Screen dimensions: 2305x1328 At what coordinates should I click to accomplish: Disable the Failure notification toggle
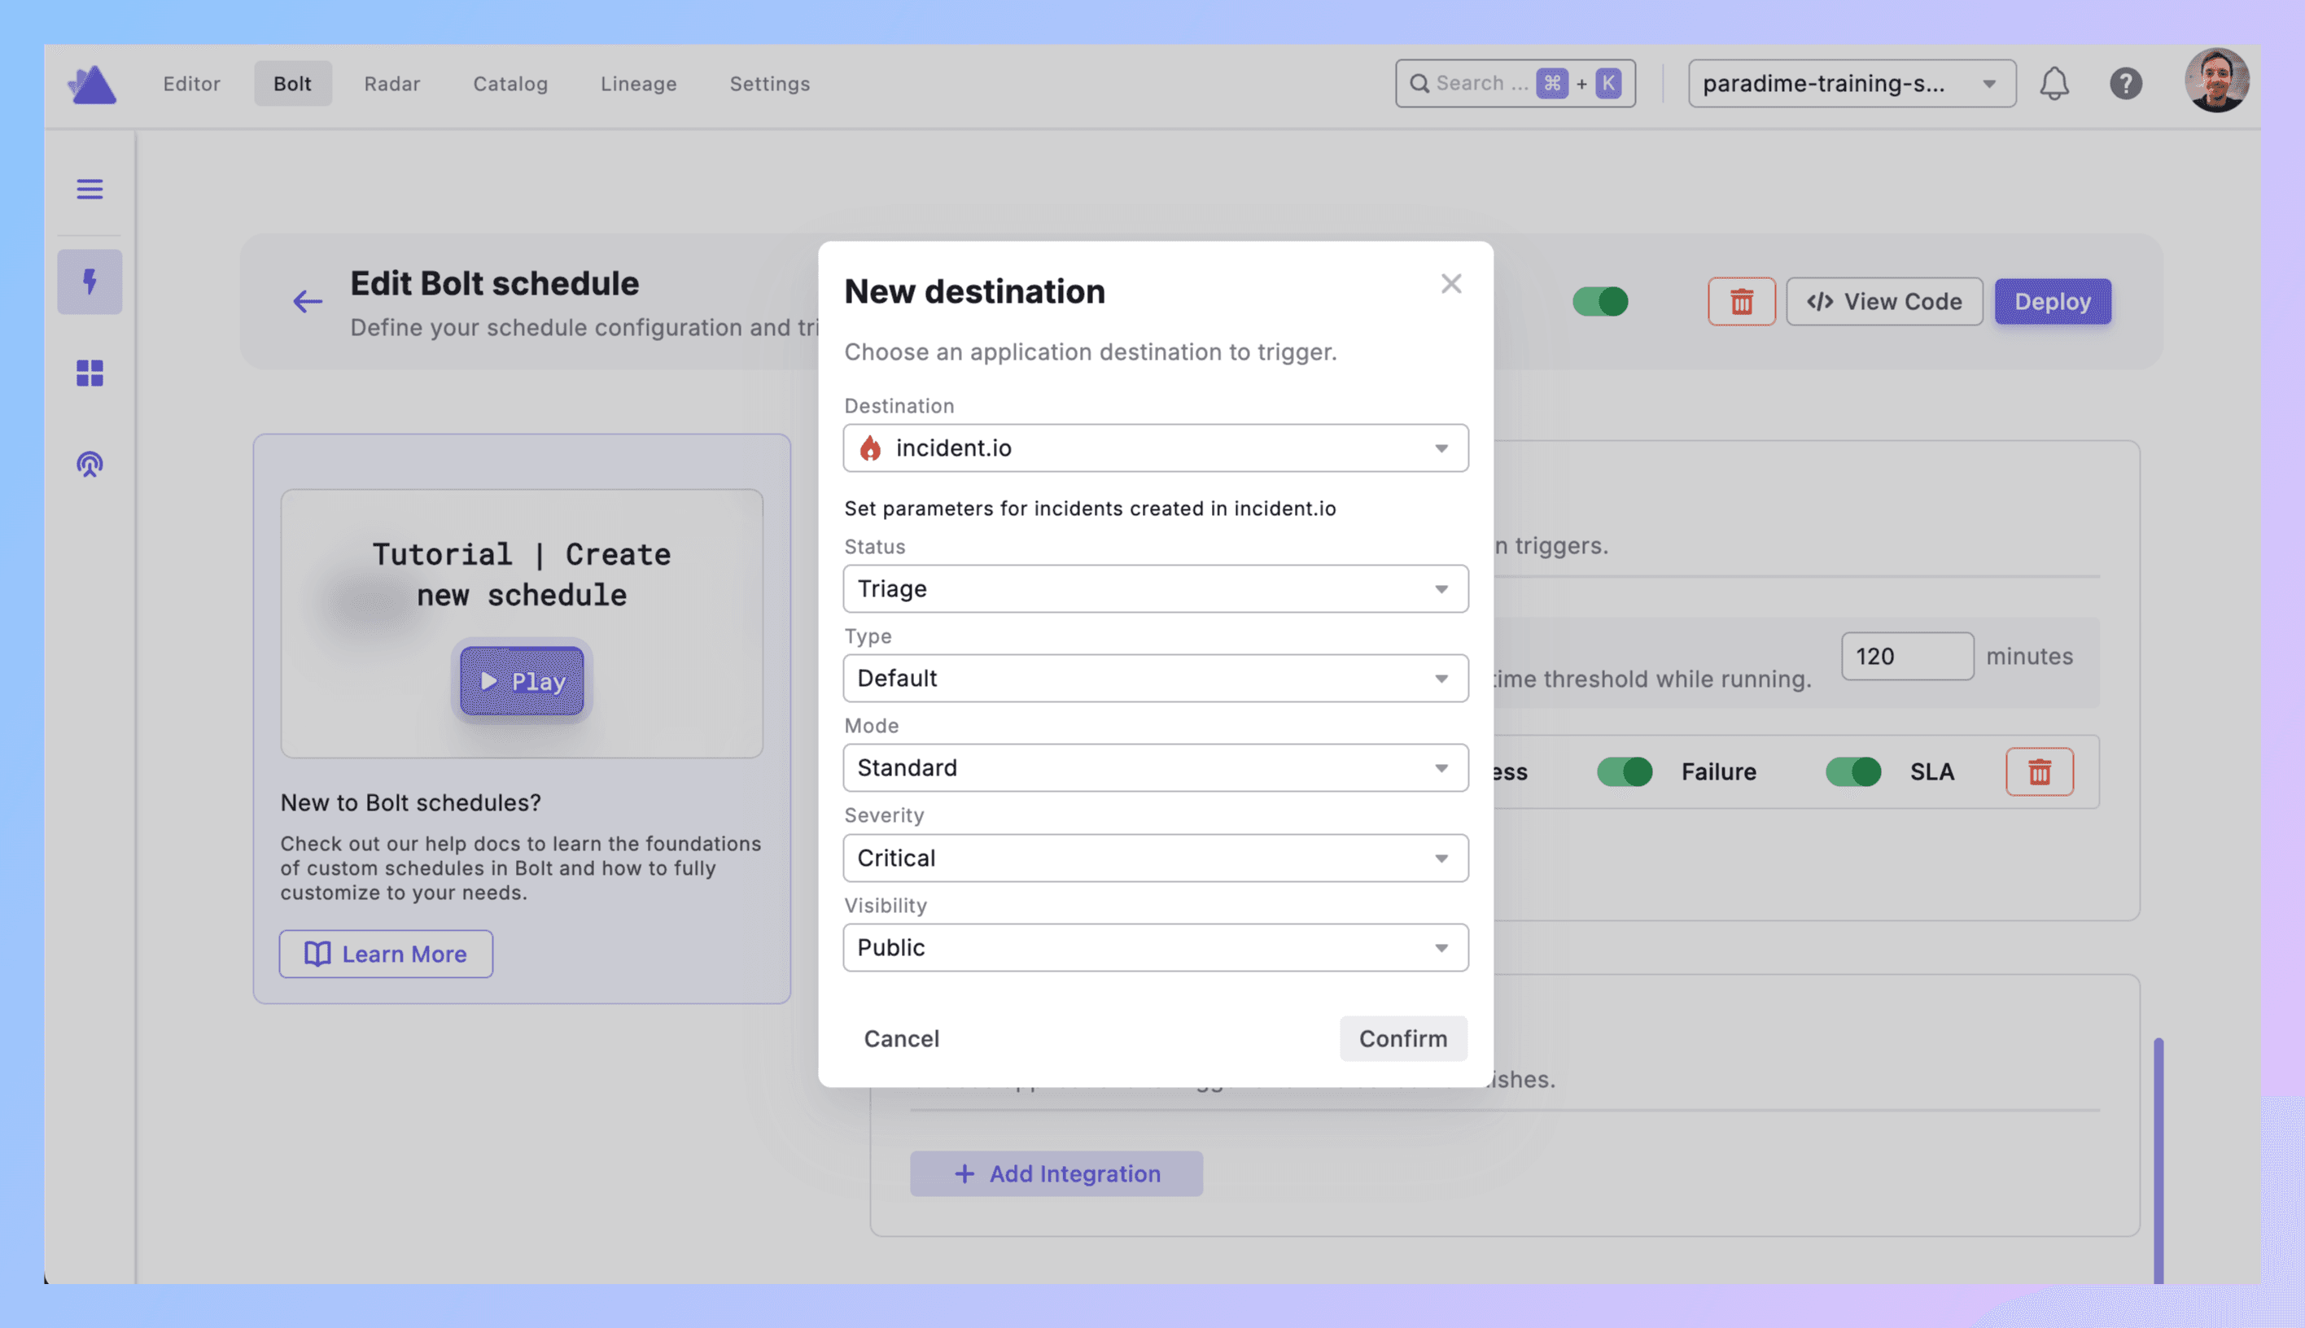[1624, 771]
